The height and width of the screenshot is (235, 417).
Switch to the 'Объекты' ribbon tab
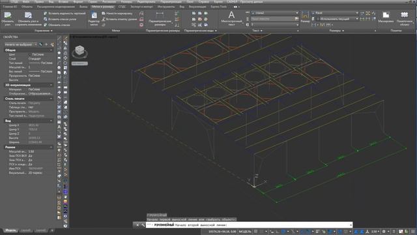[x=27, y=7]
